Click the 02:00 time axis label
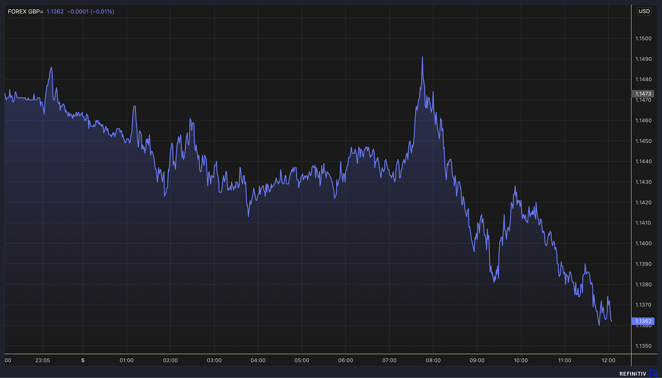This screenshot has height=378, width=662. (171, 360)
